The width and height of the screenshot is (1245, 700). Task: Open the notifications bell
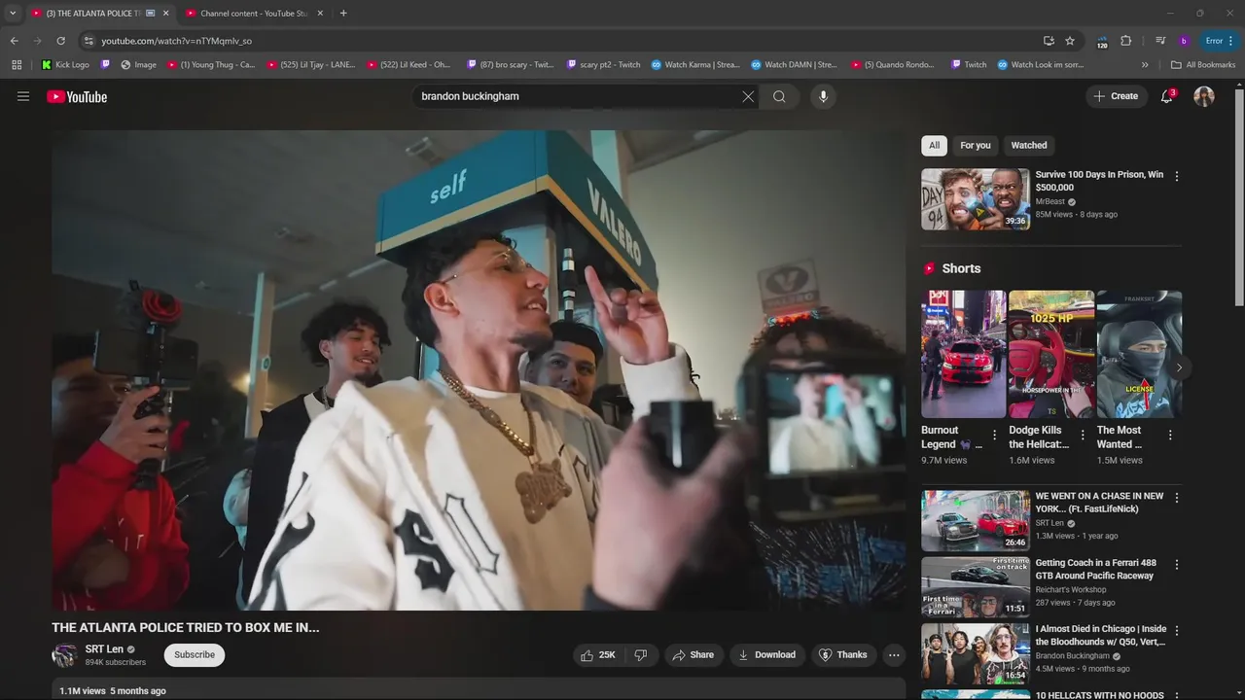click(1167, 96)
